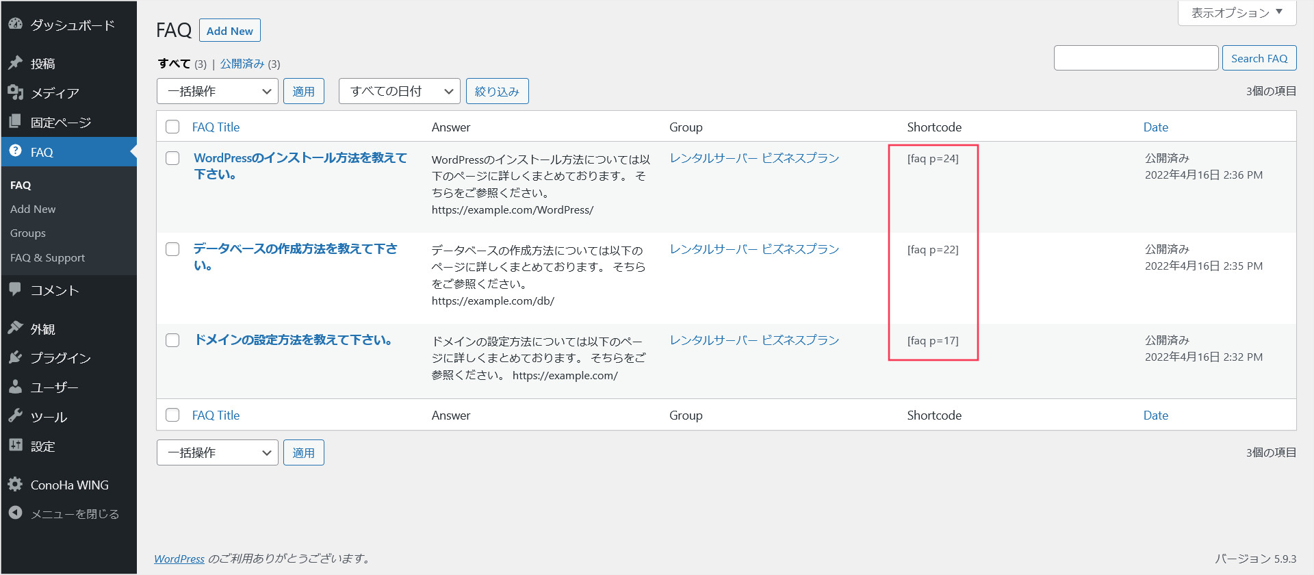The image size is (1314, 575).
Task: Click the comment bubble icon for コメント
Action: click(x=16, y=290)
